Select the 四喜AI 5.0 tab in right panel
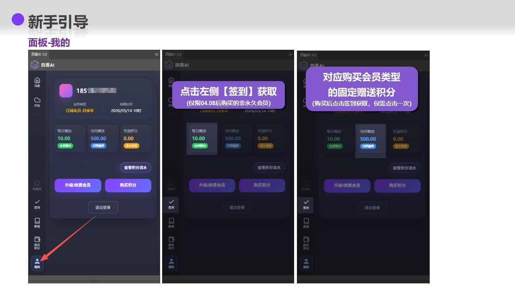The image size is (515, 289). tap(308, 55)
